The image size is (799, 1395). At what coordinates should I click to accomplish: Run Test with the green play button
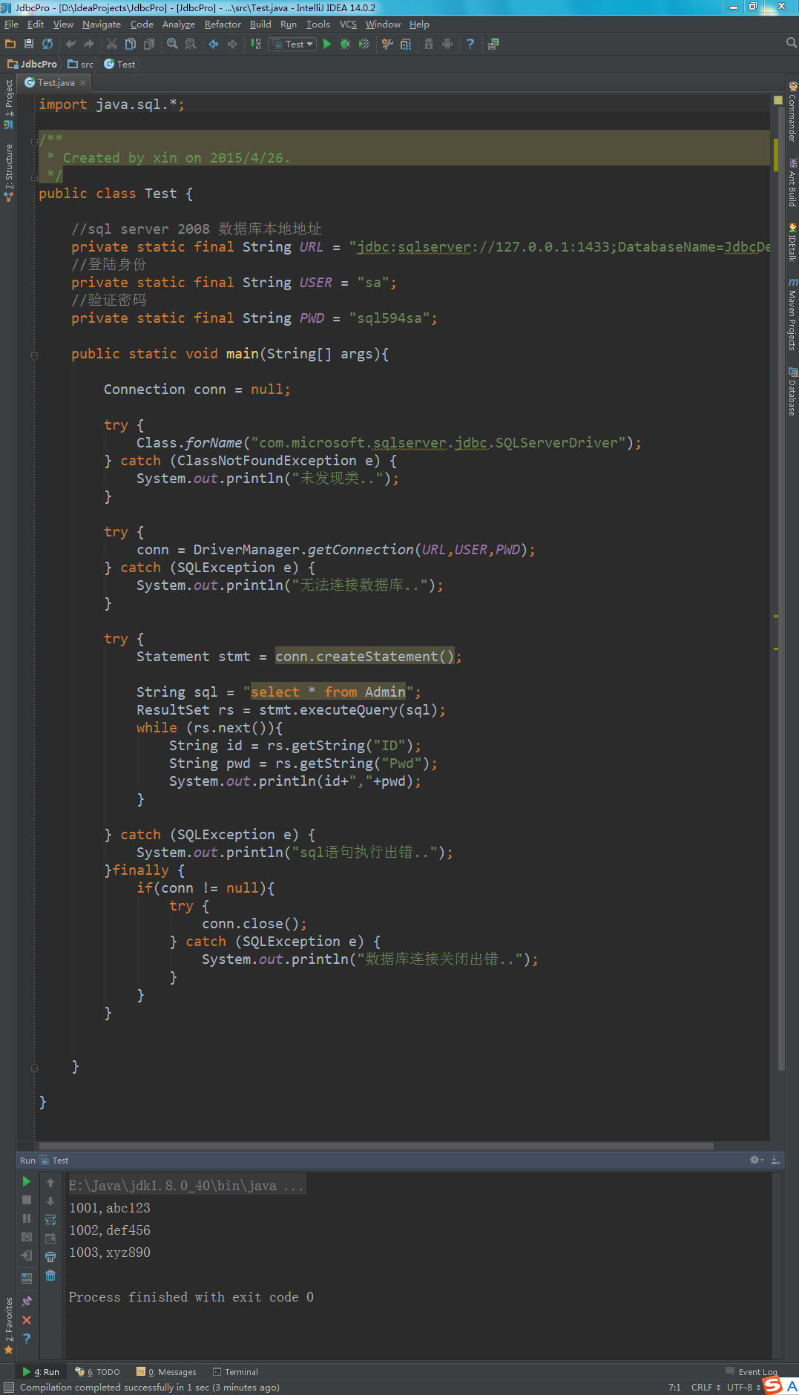tap(326, 45)
